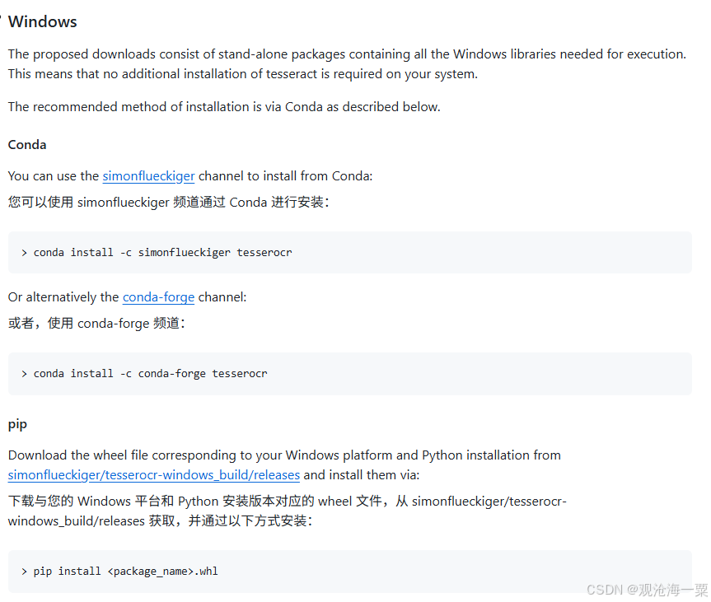The height and width of the screenshot is (602, 711).
Task: Open the simonflueckiger channel hyperlink
Action: coord(148,176)
